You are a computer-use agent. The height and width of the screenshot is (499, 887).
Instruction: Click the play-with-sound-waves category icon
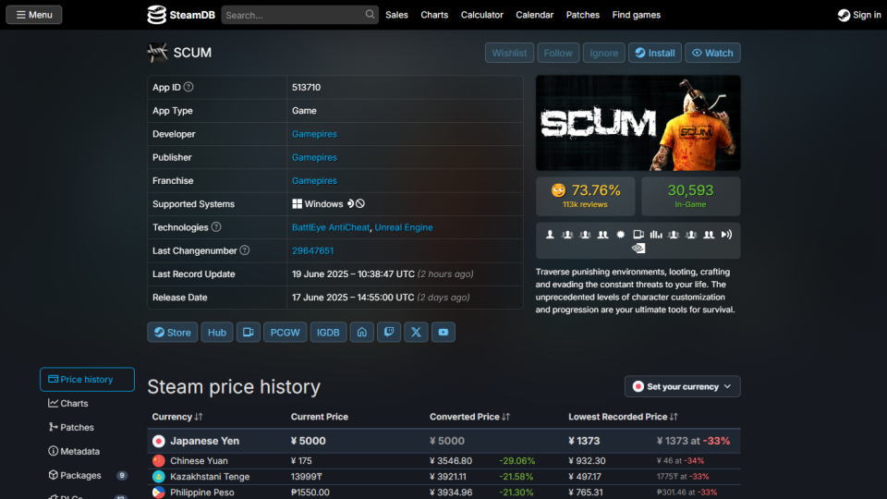click(x=726, y=234)
